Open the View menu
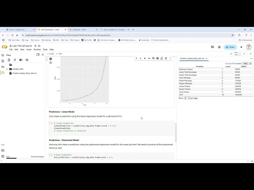254x190 pixels. [22, 49]
